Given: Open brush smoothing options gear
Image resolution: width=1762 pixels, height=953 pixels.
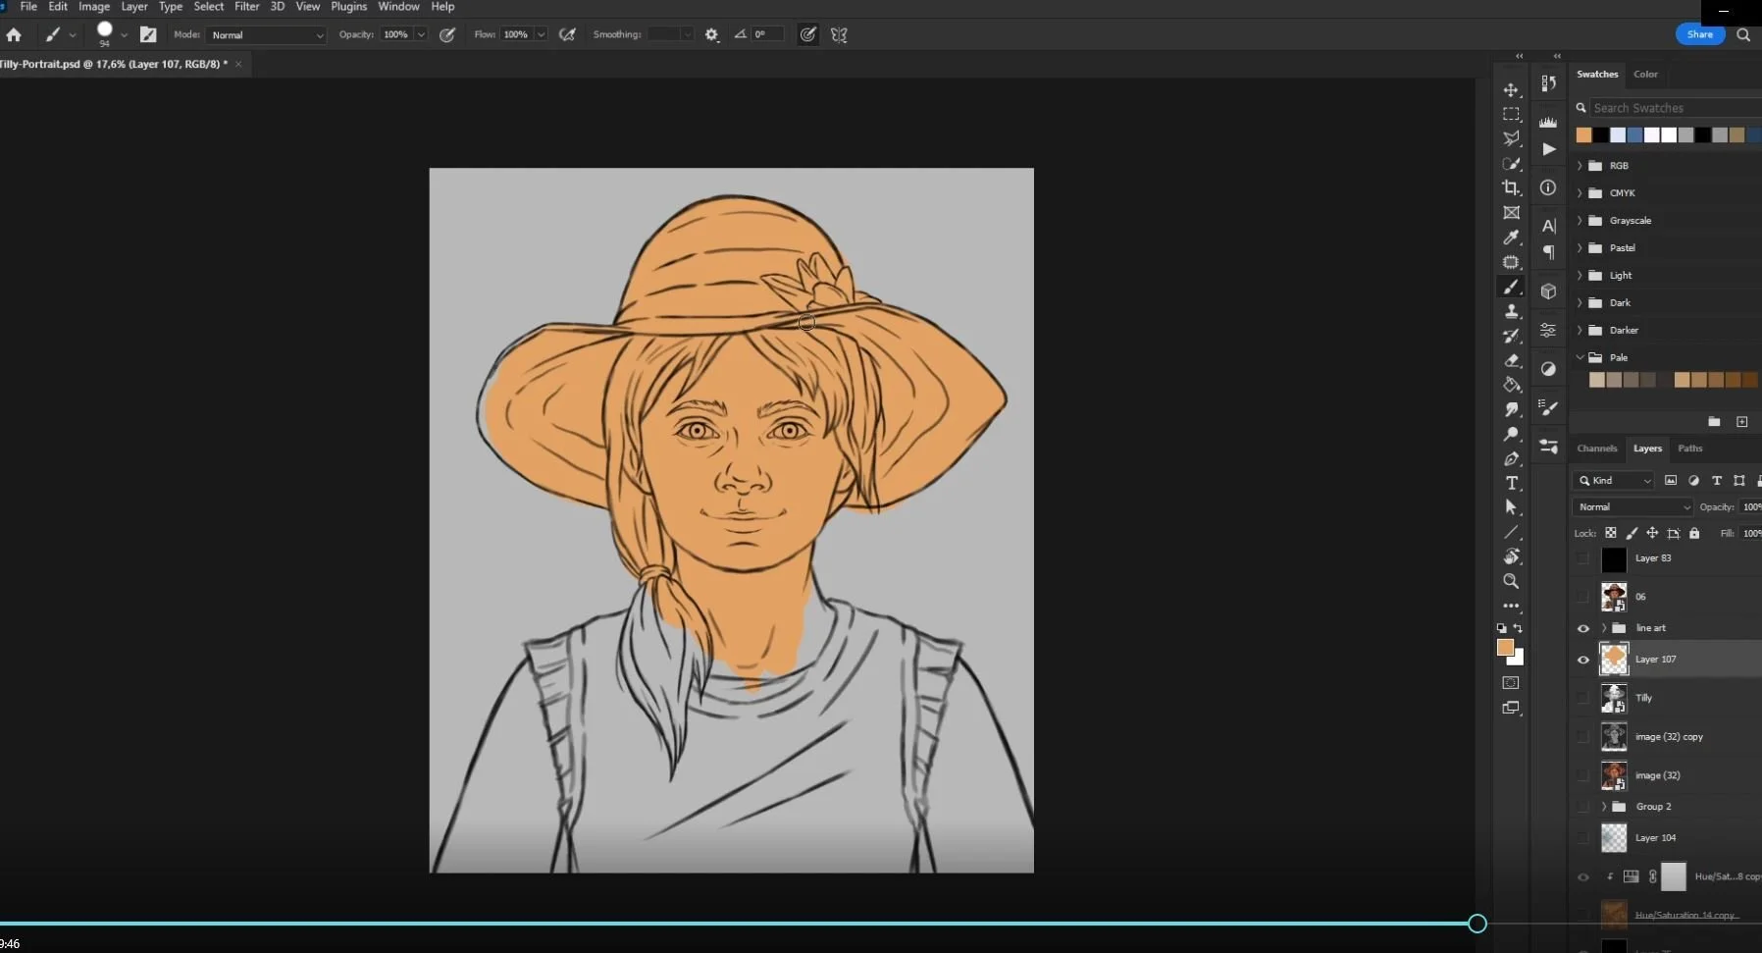Looking at the screenshot, I should [711, 34].
